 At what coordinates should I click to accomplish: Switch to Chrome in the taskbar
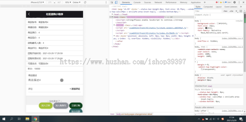(x=35, y=119)
